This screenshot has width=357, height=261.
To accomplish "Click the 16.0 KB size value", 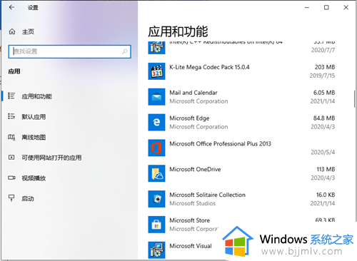I will (x=326, y=195).
